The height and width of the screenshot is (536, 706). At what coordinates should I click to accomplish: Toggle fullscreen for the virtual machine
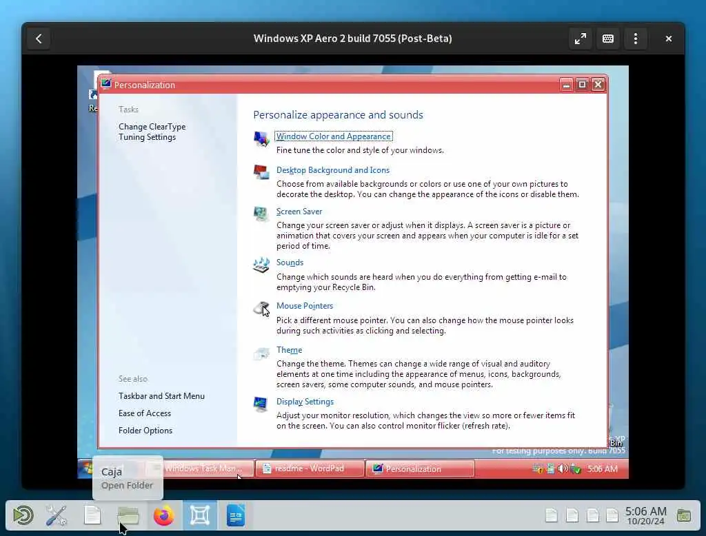(581, 39)
